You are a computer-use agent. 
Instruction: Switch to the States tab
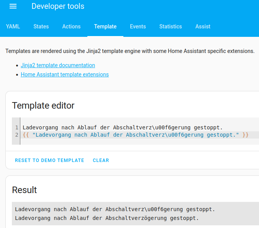point(41,26)
